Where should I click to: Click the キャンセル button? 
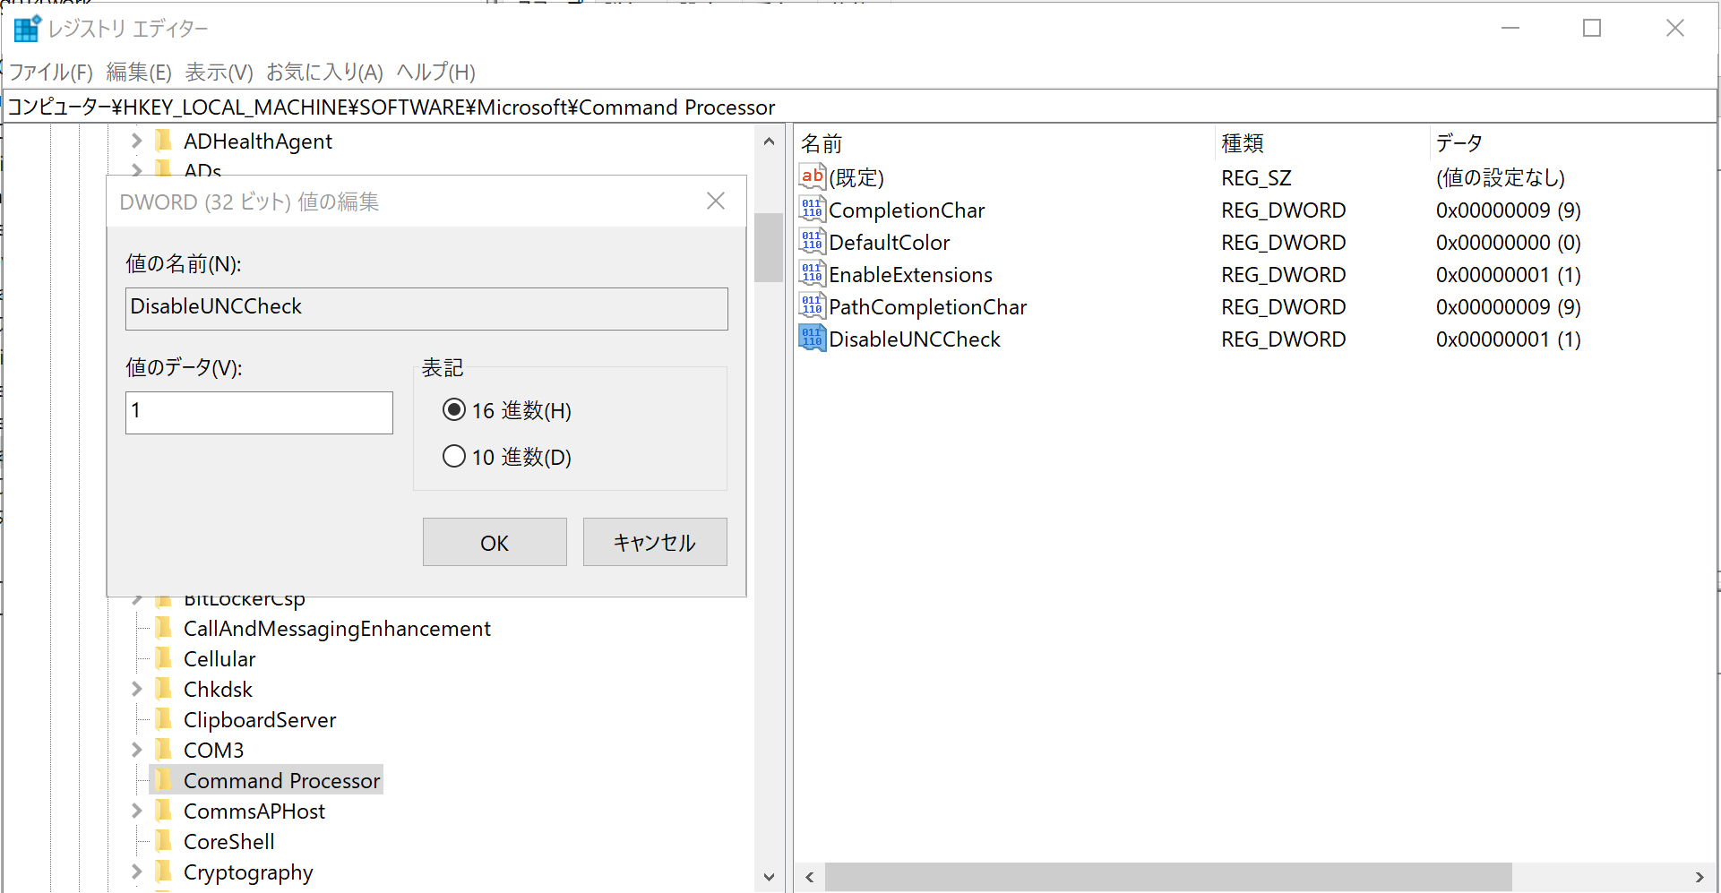coord(655,542)
